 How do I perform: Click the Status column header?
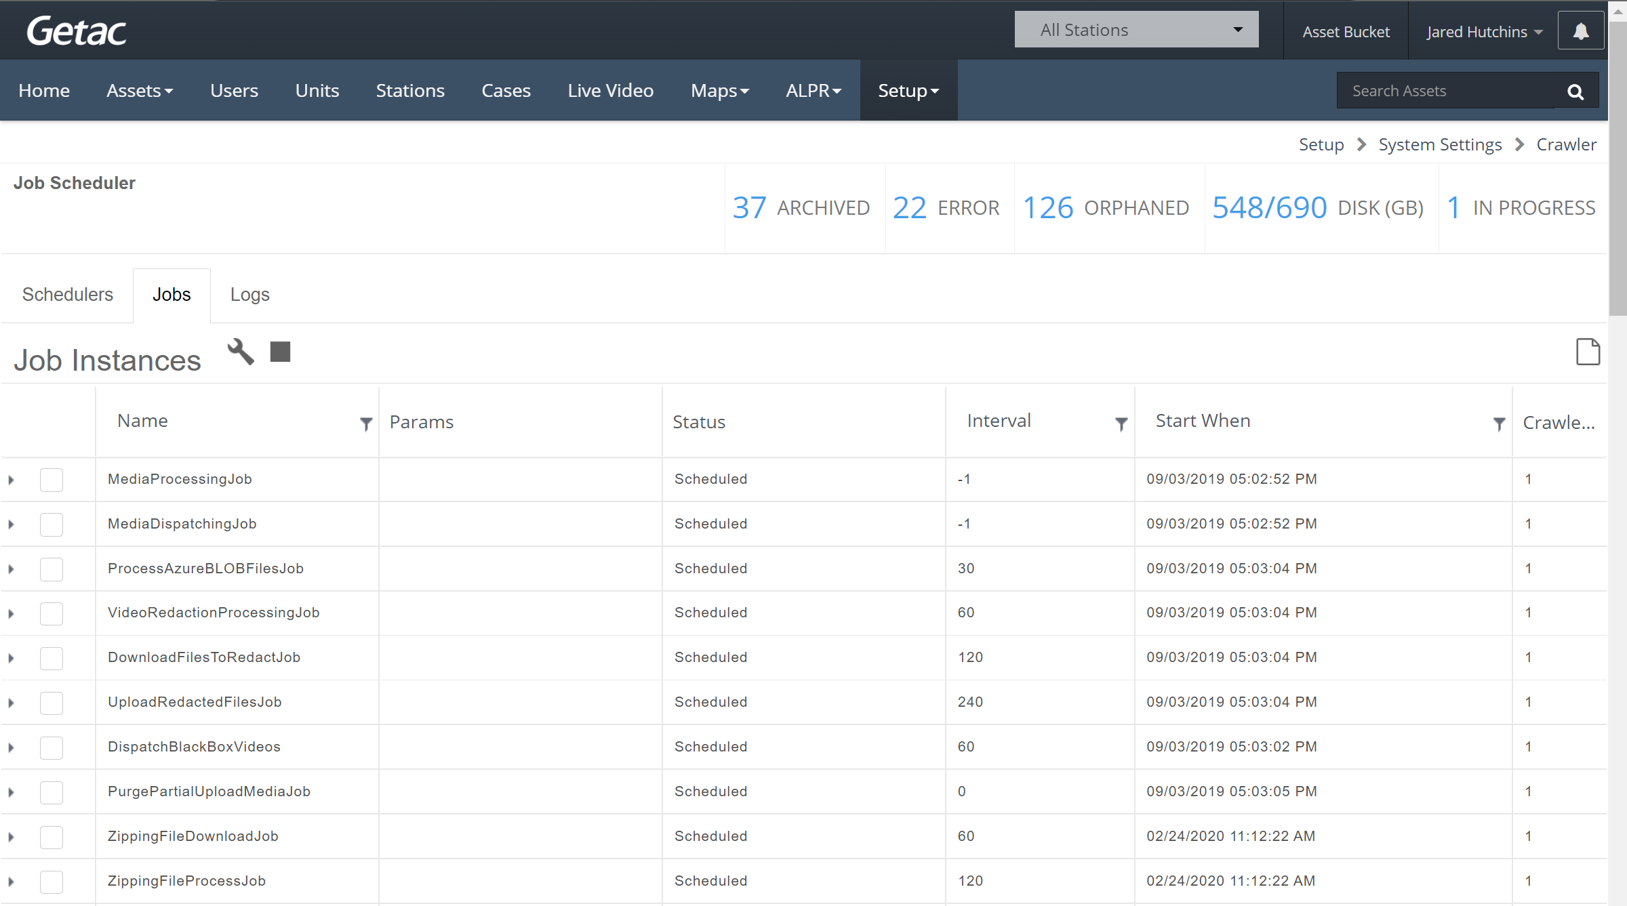pos(699,422)
